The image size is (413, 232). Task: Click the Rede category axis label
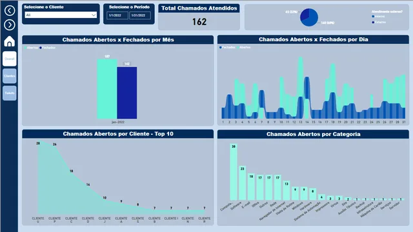(x=274, y=204)
